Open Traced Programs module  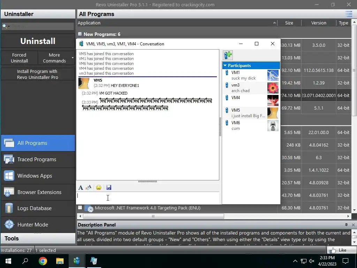[x=38, y=159]
